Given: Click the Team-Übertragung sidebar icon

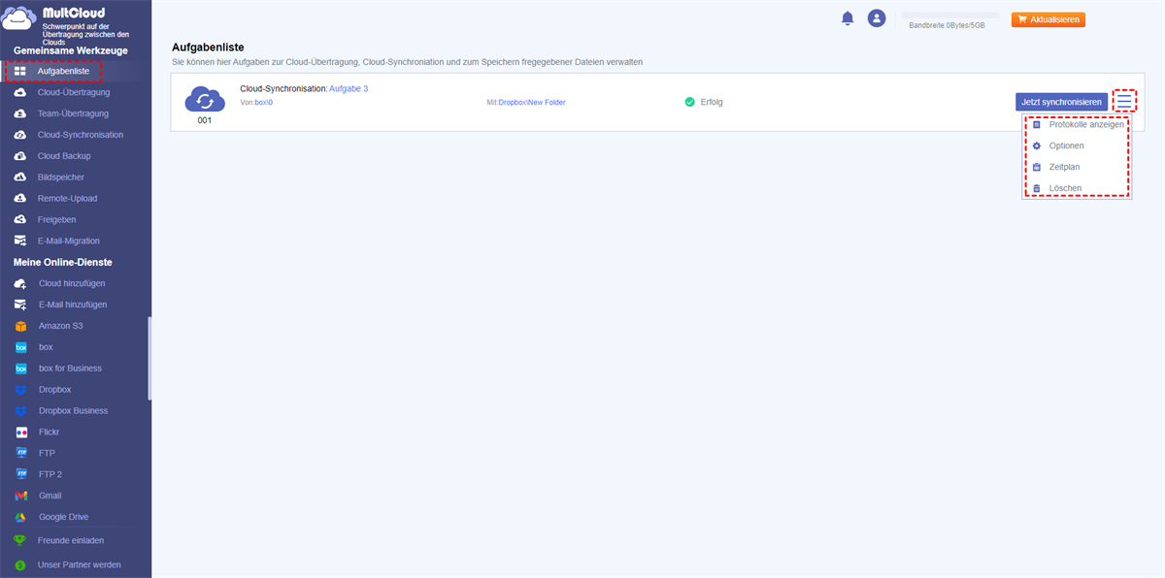Looking at the screenshot, I should point(20,113).
